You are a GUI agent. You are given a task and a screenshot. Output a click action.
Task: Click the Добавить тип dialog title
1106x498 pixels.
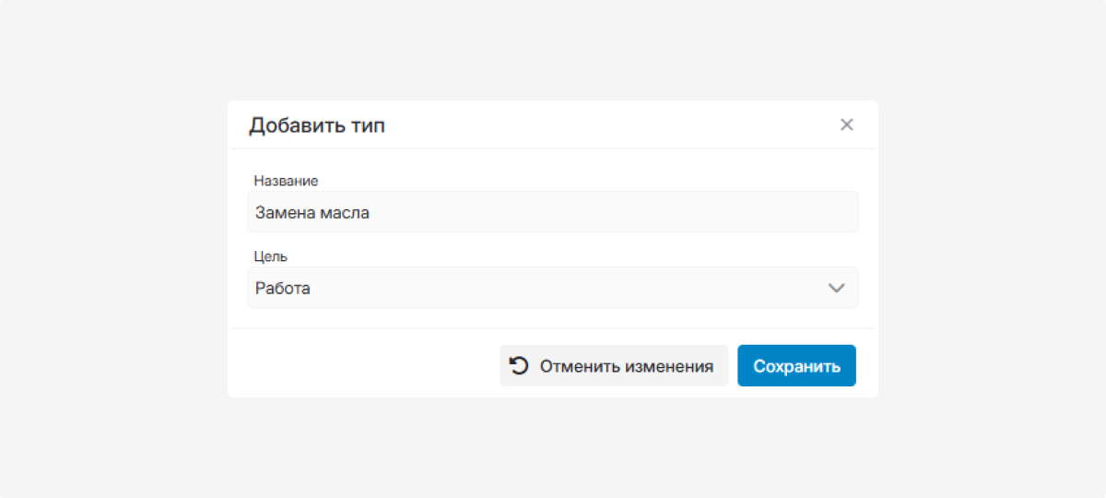(x=317, y=125)
